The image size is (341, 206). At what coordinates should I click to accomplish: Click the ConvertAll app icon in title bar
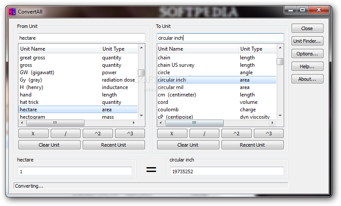tap(12, 11)
